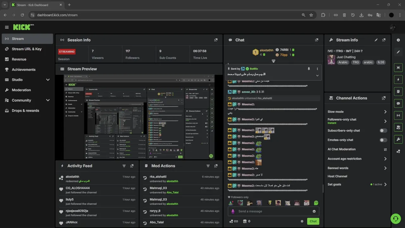
Task: Open the filter in Mod Actions header
Action: (x=208, y=166)
